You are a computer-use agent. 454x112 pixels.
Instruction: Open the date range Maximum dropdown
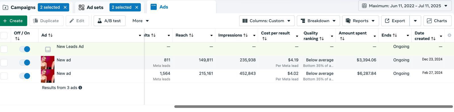coord(405,6)
